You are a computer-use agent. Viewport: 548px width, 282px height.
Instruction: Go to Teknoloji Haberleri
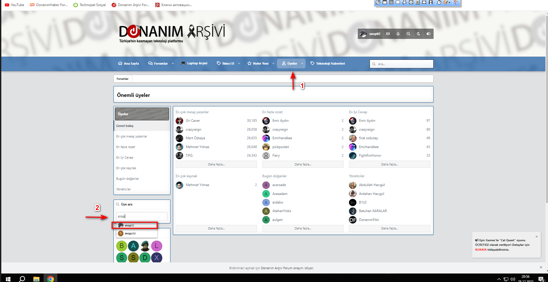point(327,64)
